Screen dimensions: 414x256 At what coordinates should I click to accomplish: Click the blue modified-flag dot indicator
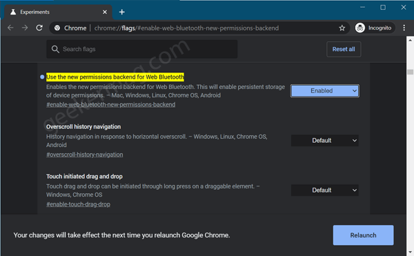click(42, 77)
